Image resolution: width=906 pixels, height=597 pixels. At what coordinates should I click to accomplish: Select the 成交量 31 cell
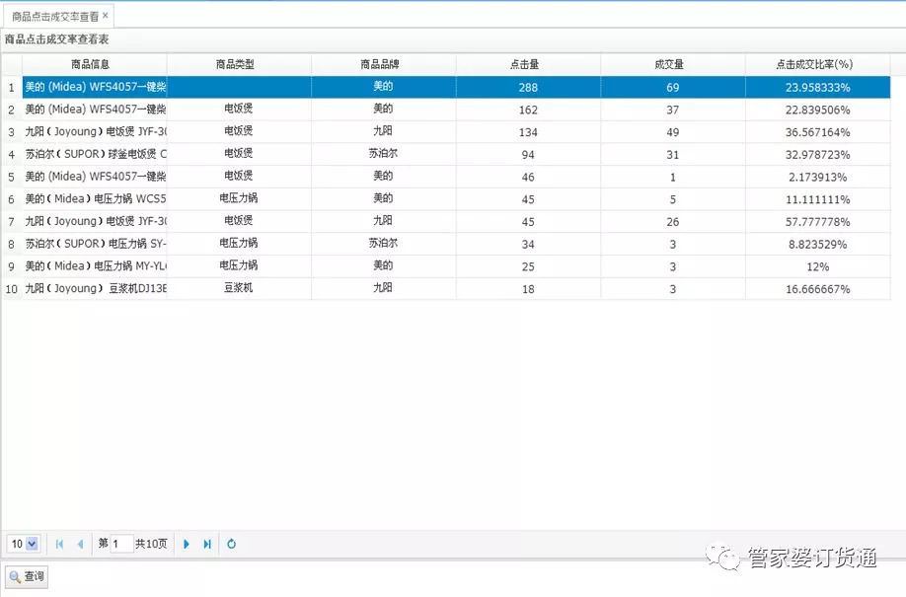[672, 154]
